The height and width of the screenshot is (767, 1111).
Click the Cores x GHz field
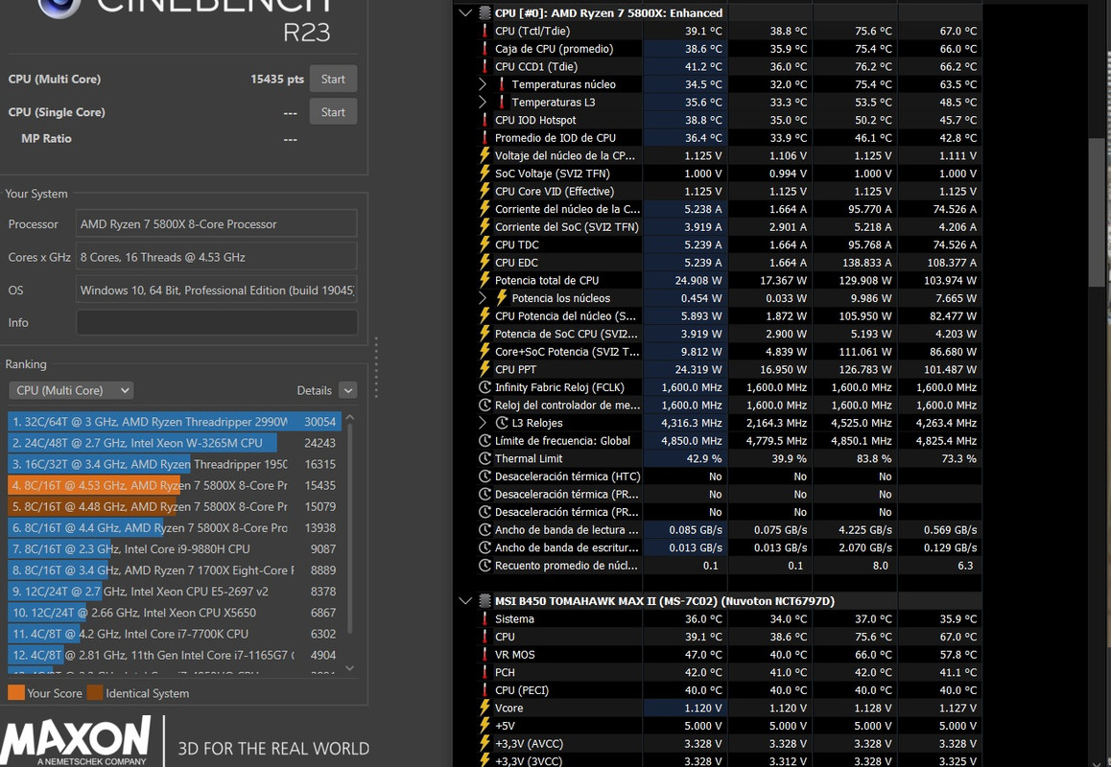[217, 257]
